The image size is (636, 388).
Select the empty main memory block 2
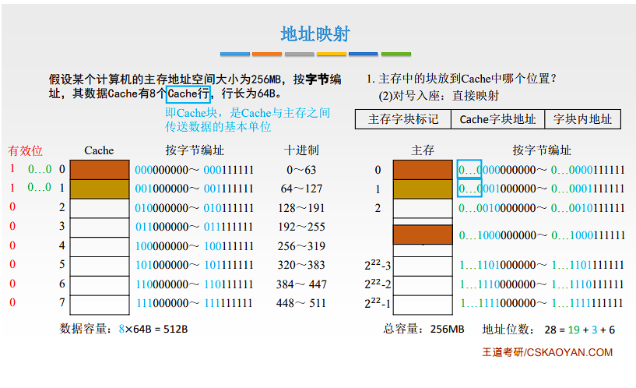pyautogui.click(x=423, y=208)
